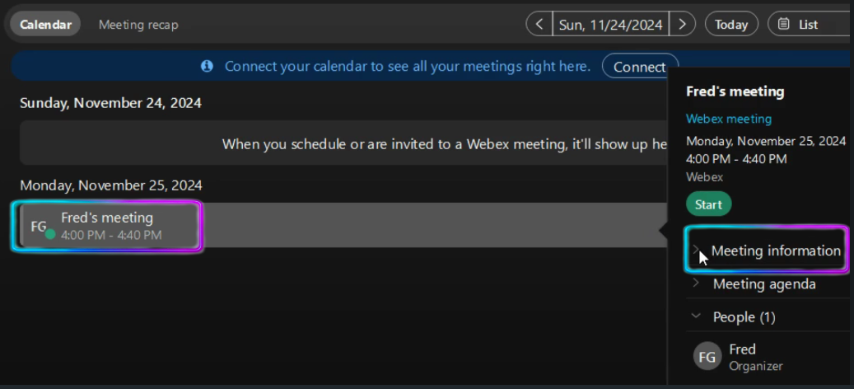Click the FG avatar on Fred's meeting entry
This screenshot has width=854, height=389.
point(38,226)
